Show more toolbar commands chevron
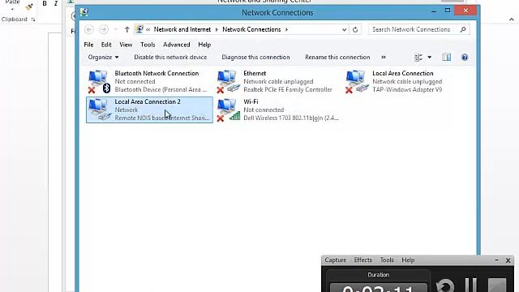The width and height of the screenshot is (519, 292). [384, 58]
